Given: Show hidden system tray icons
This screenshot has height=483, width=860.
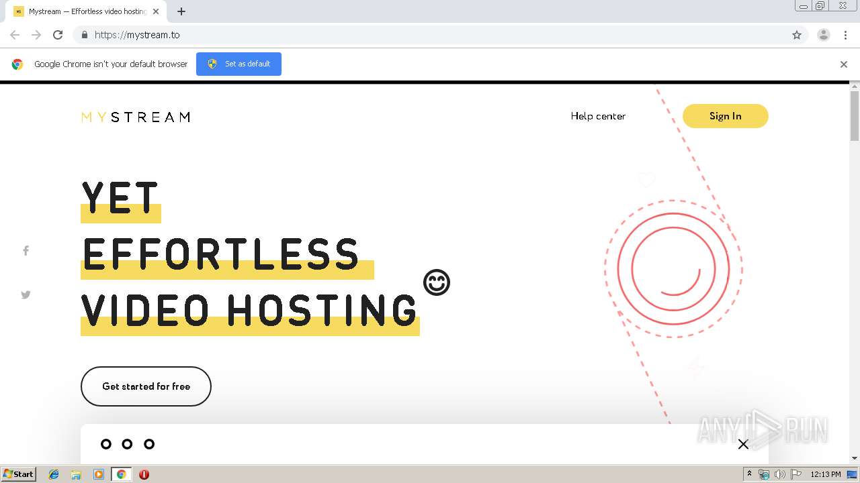Looking at the screenshot, I should [749, 474].
